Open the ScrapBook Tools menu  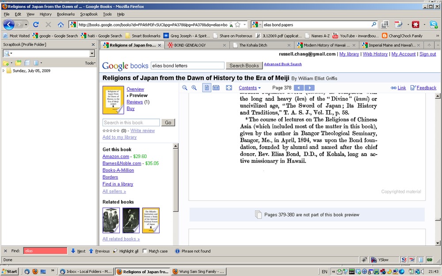pyautogui.click(x=90, y=63)
